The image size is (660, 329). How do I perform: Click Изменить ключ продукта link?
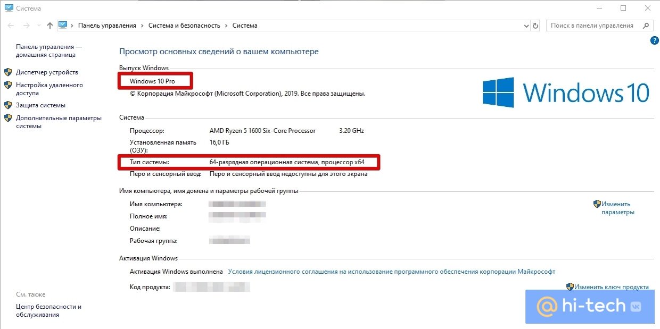611,287
